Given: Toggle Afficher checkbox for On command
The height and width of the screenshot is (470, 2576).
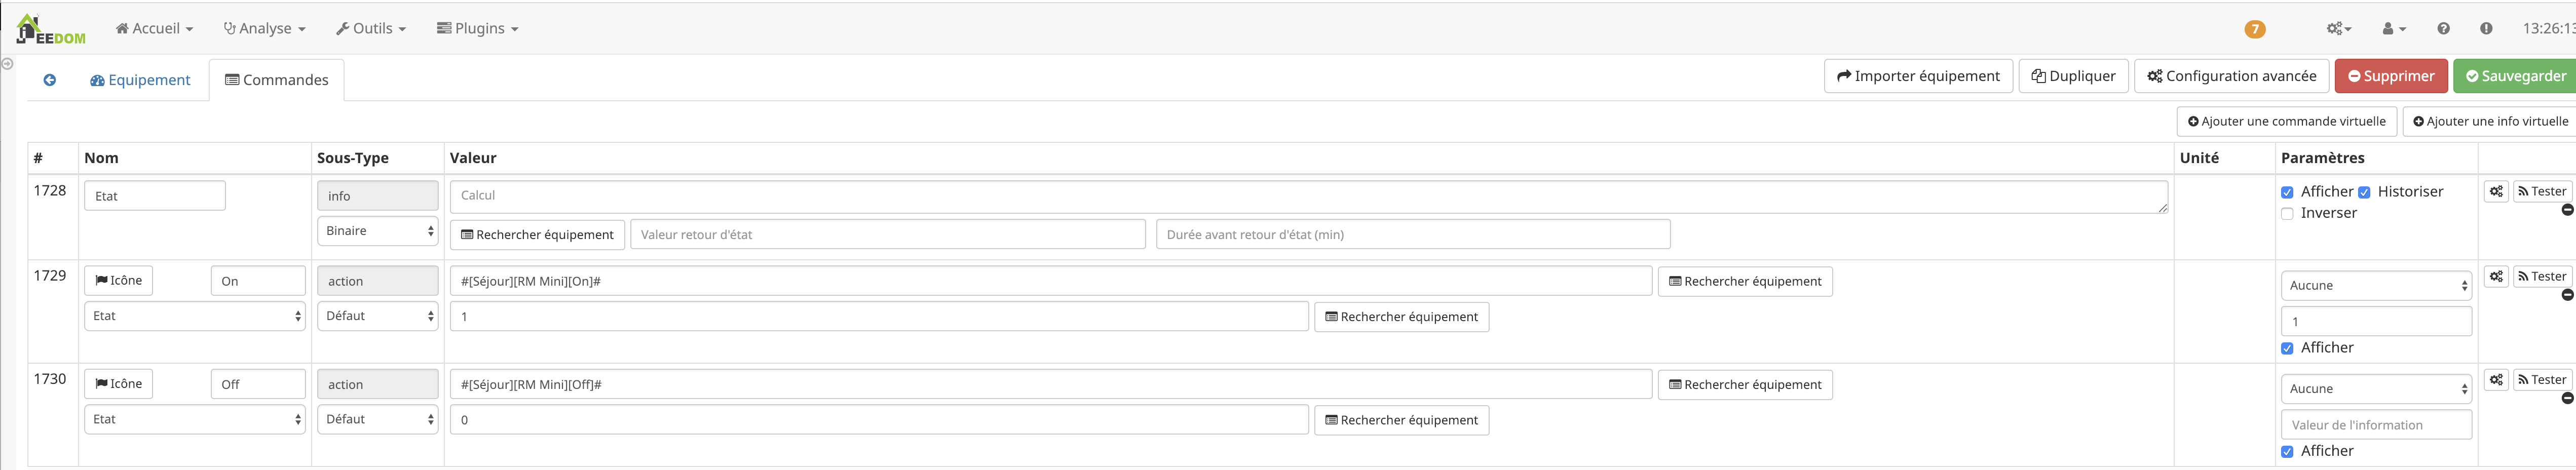Looking at the screenshot, I should point(2287,348).
